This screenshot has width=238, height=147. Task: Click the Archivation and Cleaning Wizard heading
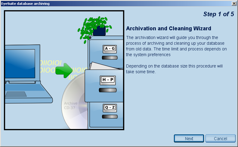168,28
